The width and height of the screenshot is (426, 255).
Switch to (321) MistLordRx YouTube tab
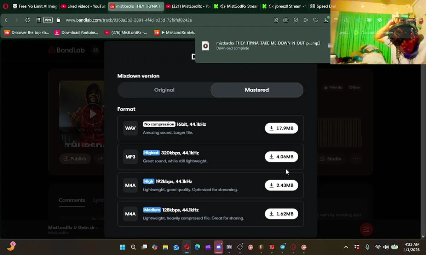tap(188, 6)
